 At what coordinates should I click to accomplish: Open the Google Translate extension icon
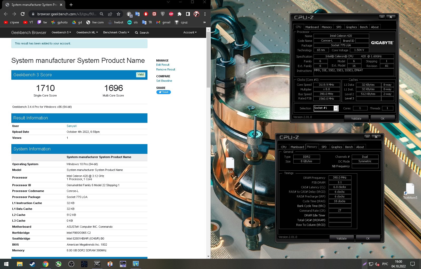tap(137, 14)
